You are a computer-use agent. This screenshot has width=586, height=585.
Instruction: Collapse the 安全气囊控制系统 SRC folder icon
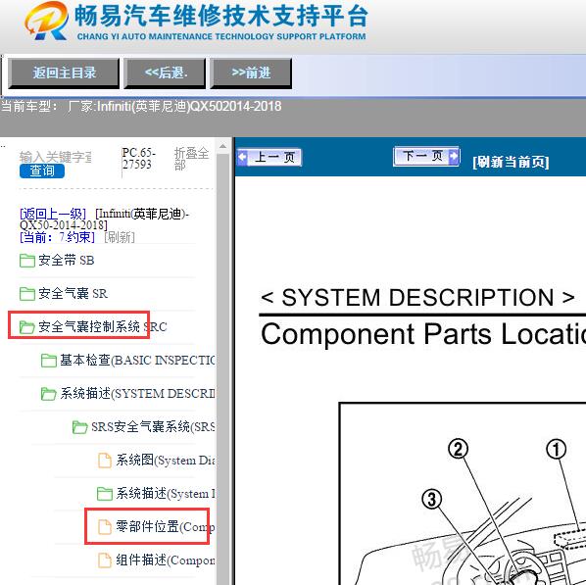tap(27, 327)
